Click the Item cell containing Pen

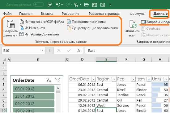point(143,100)
